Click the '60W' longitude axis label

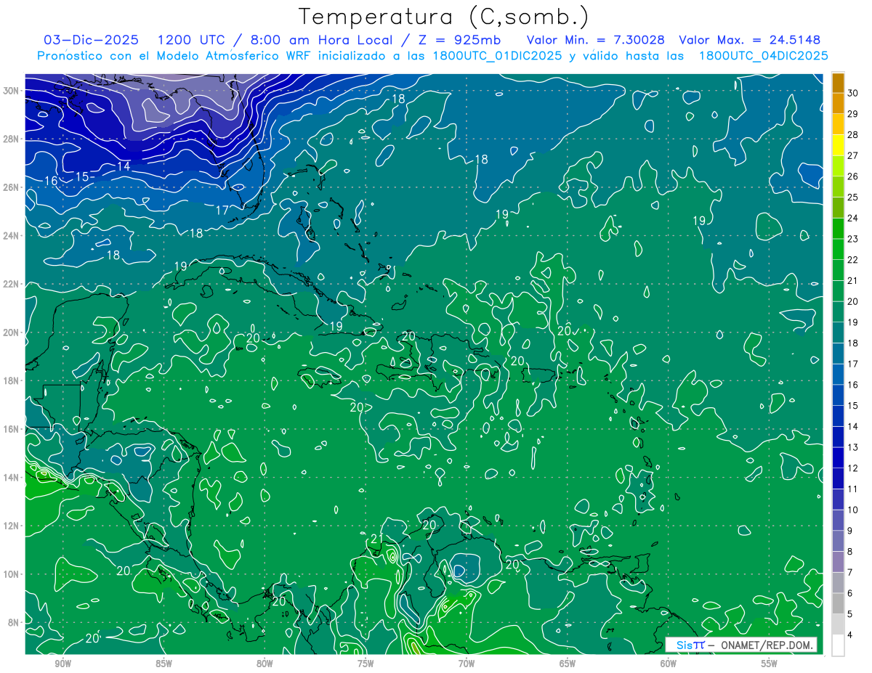pos(669,664)
